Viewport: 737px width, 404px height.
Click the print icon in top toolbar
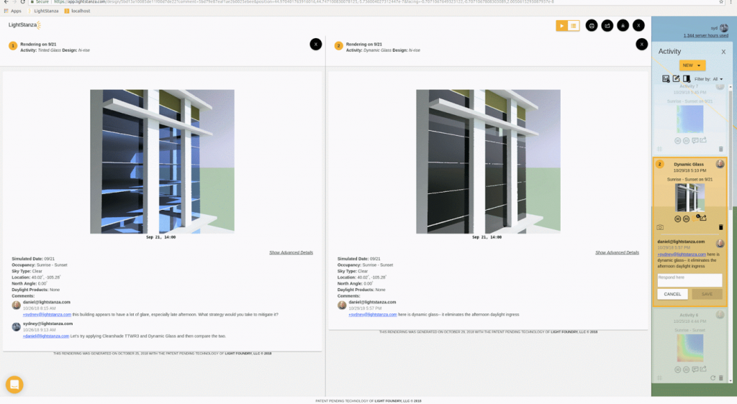(x=592, y=26)
